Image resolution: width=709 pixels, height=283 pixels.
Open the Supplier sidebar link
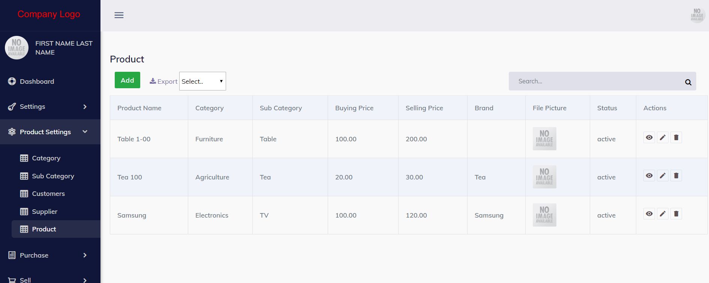pos(45,212)
